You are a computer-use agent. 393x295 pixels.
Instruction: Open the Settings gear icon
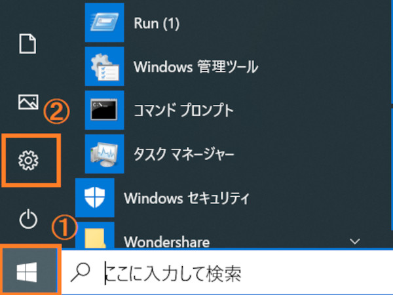(x=28, y=161)
